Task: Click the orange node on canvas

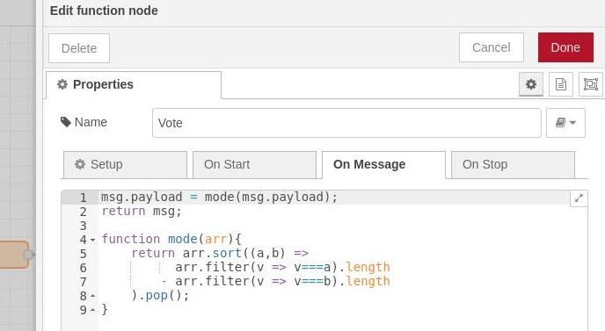Action: (14, 255)
